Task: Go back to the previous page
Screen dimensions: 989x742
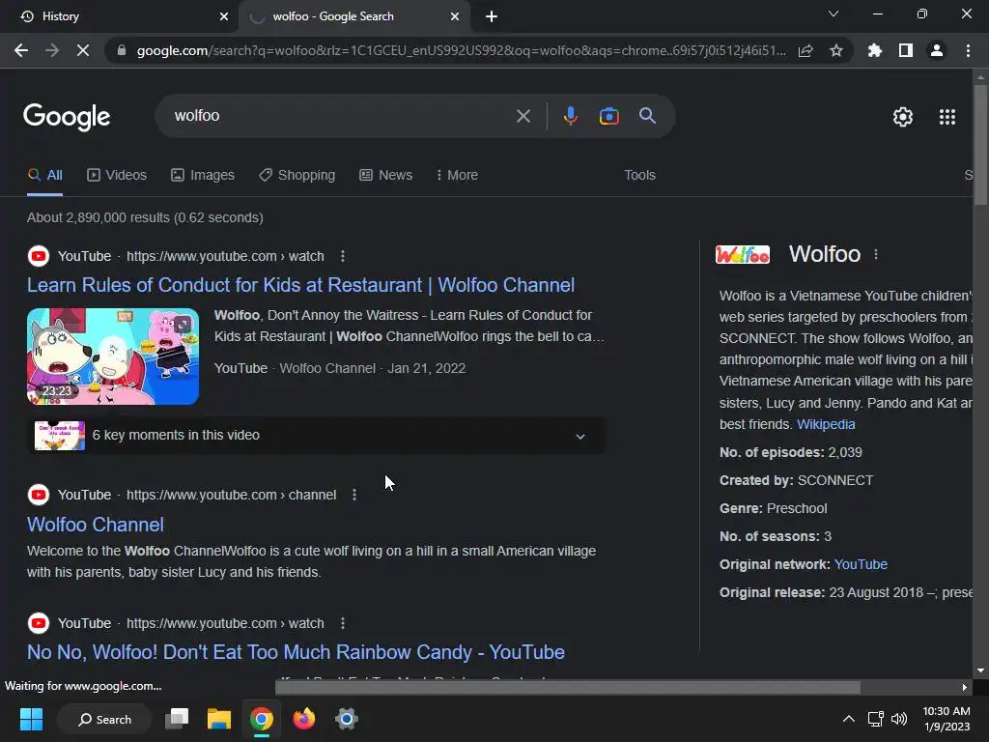Action: pyautogui.click(x=21, y=50)
